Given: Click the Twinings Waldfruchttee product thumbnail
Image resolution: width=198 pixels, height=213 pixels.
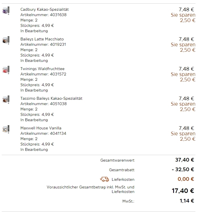Looking at the screenshot, I should tap(6, 70).
